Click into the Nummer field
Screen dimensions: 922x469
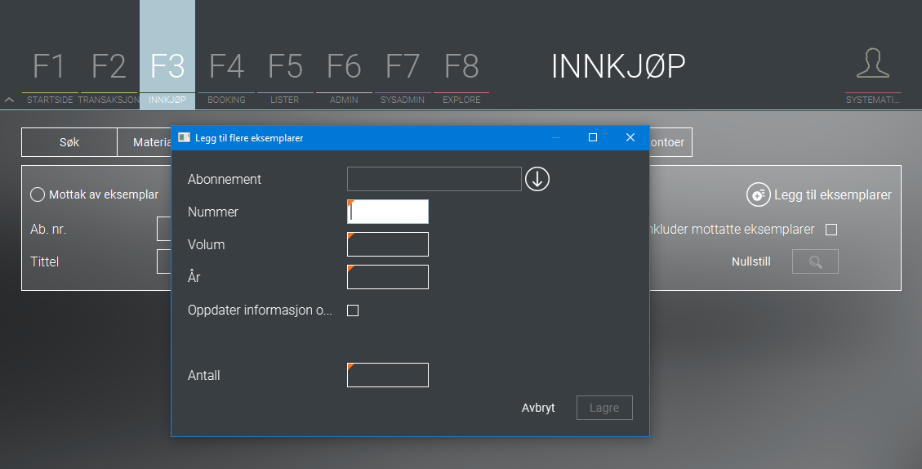(x=387, y=212)
